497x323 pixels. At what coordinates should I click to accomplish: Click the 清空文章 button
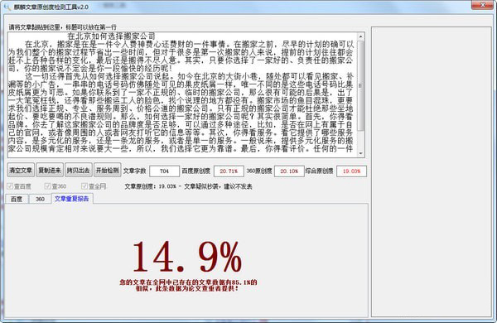tap(21, 171)
